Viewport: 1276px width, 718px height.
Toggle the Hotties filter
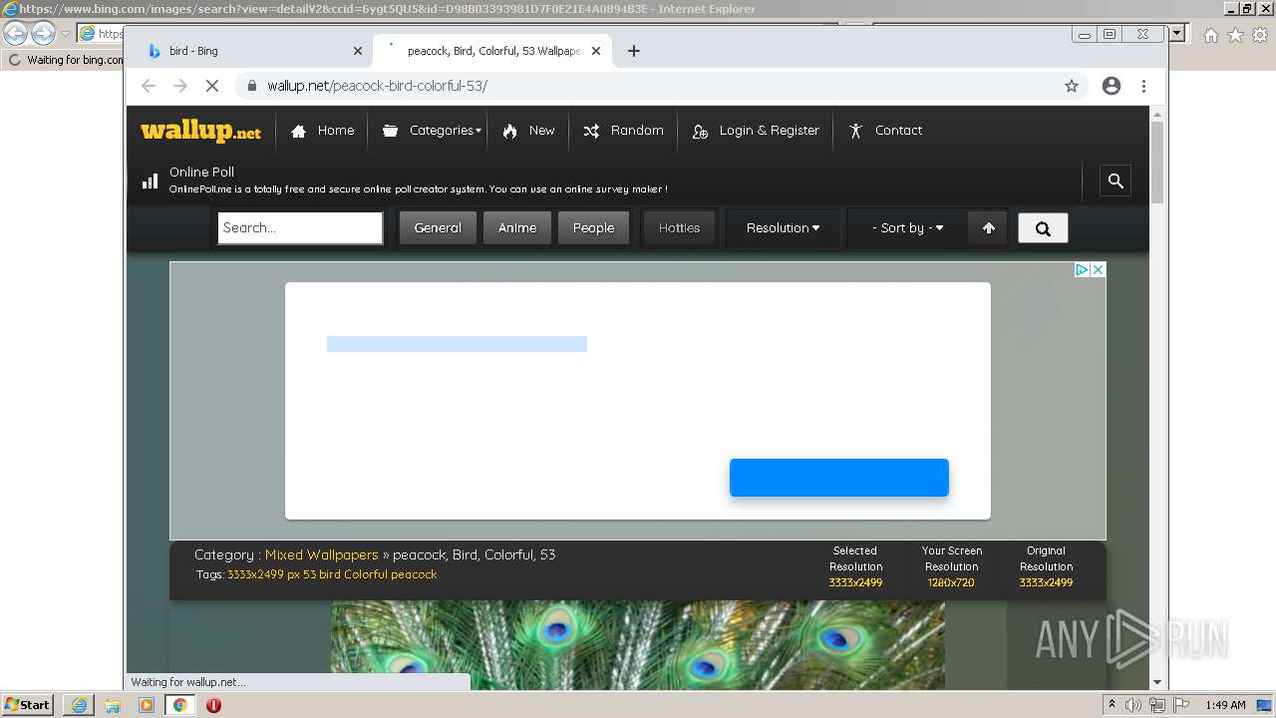point(679,227)
